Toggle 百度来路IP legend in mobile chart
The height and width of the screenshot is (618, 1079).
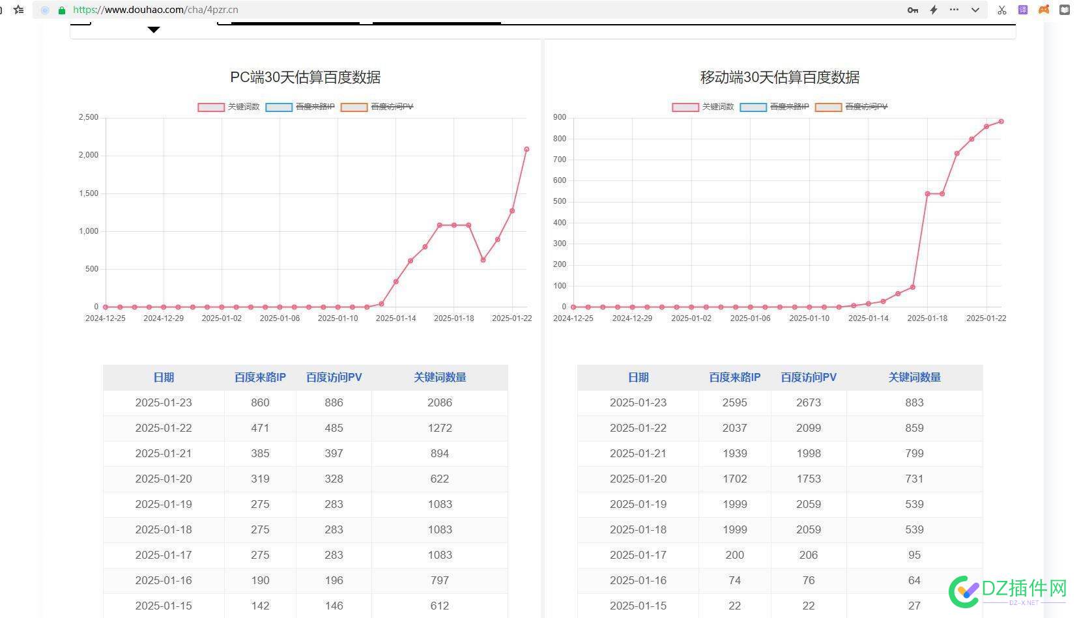(775, 107)
